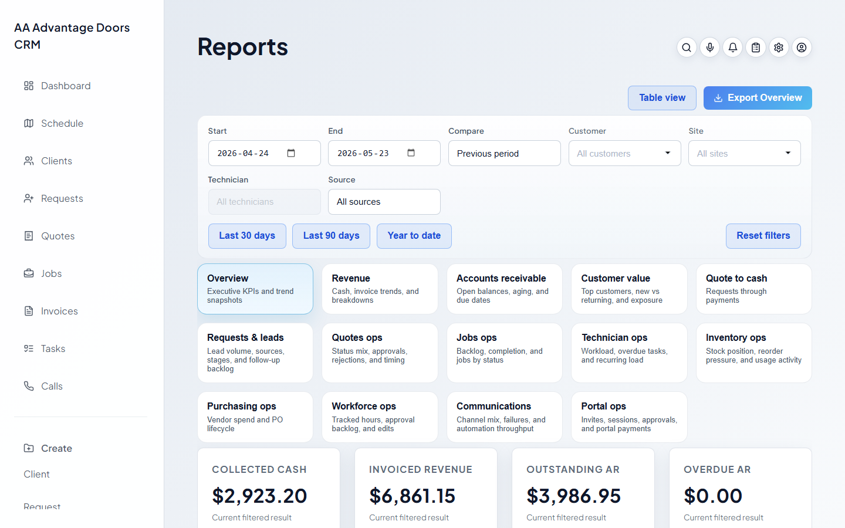This screenshot has height=528, width=845.
Task: Open the All sources selector
Action: point(384,202)
